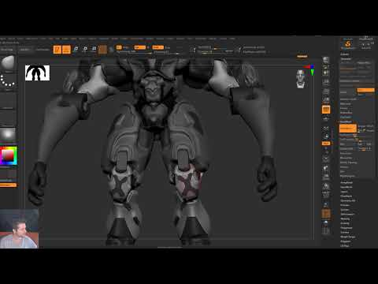Select the Move tool in top toolbar
This screenshot has height=284, width=378.
76,49
